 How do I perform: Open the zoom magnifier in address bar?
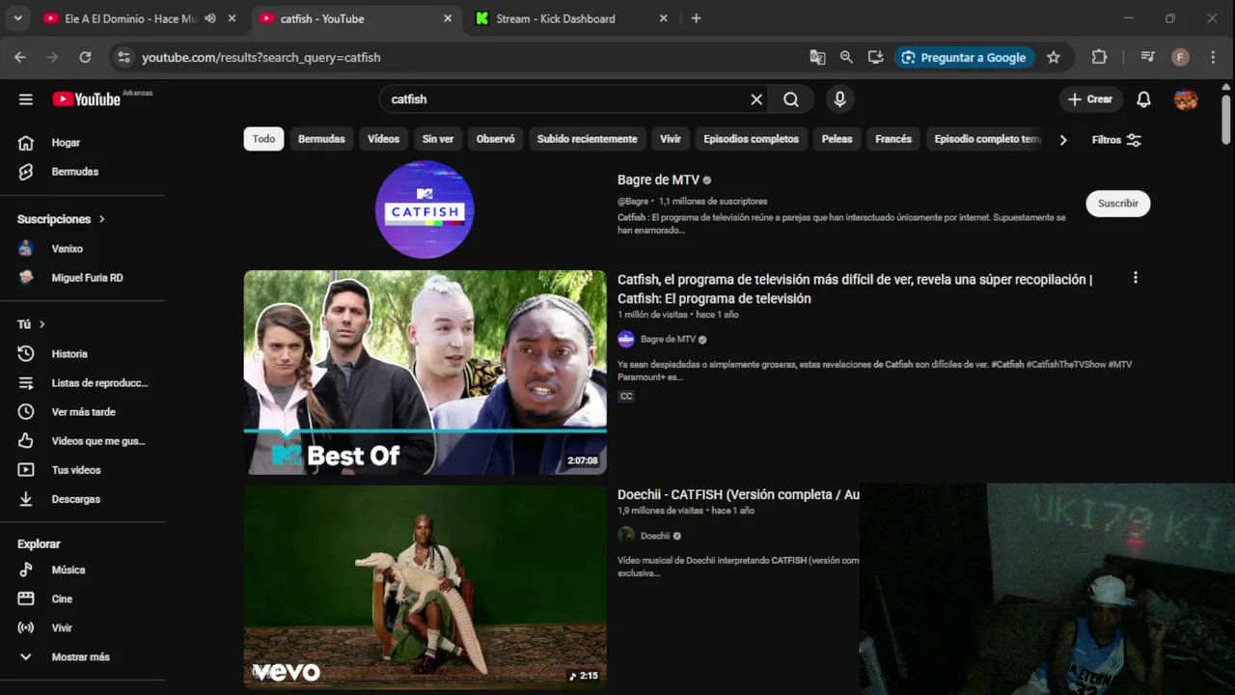[x=846, y=57]
